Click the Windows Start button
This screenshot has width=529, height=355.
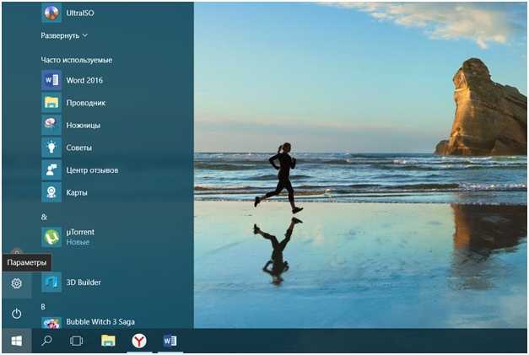tap(17, 341)
